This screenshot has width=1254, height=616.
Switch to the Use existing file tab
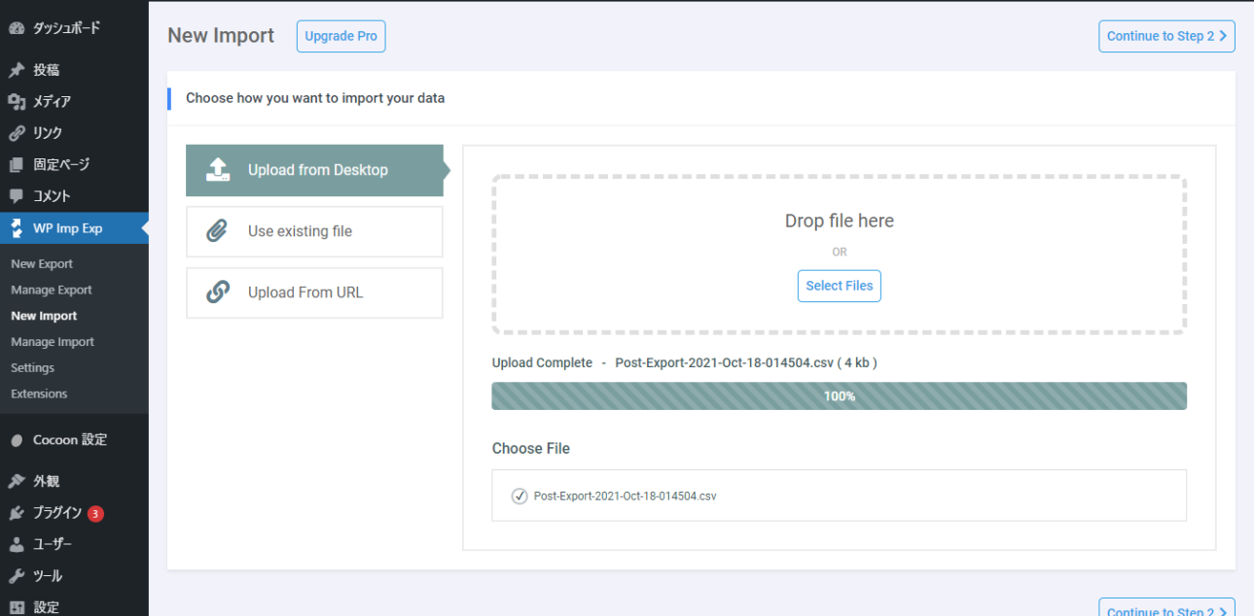(314, 231)
